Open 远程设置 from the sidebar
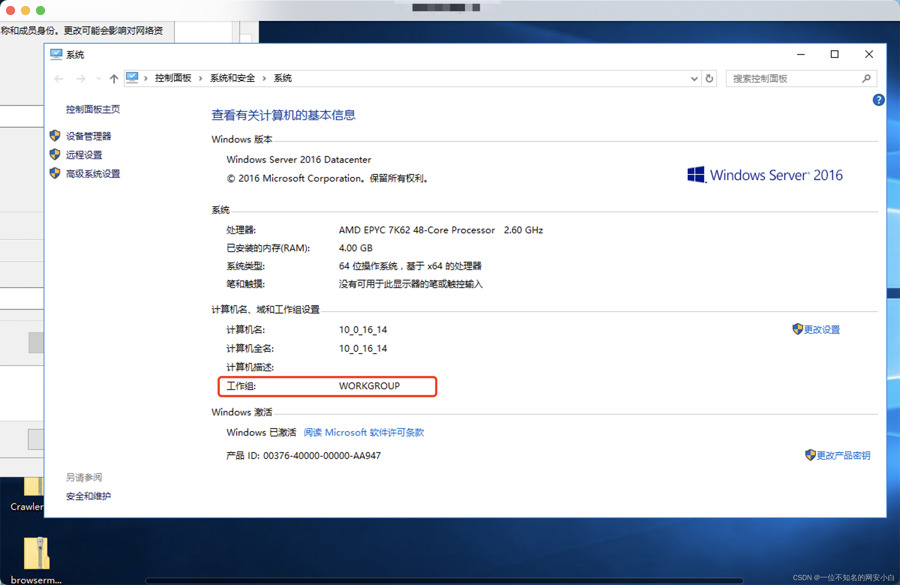 pyautogui.click(x=84, y=154)
